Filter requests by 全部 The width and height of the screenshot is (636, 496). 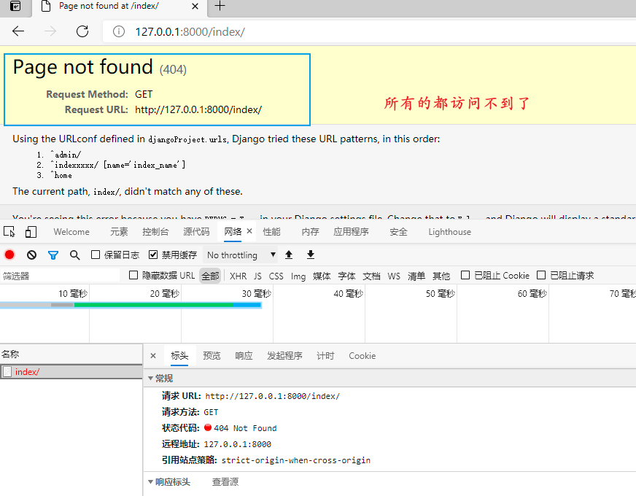[x=210, y=276]
